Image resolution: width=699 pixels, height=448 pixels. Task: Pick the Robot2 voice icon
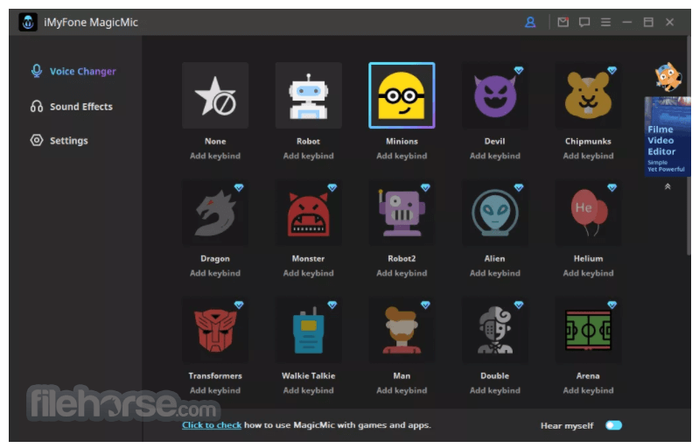pyautogui.click(x=402, y=213)
